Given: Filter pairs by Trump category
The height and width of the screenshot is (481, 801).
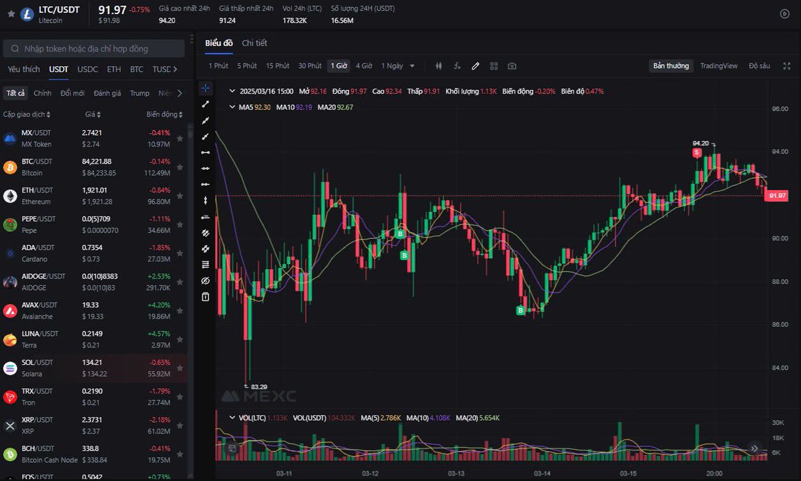Looking at the screenshot, I should point(140,94).
